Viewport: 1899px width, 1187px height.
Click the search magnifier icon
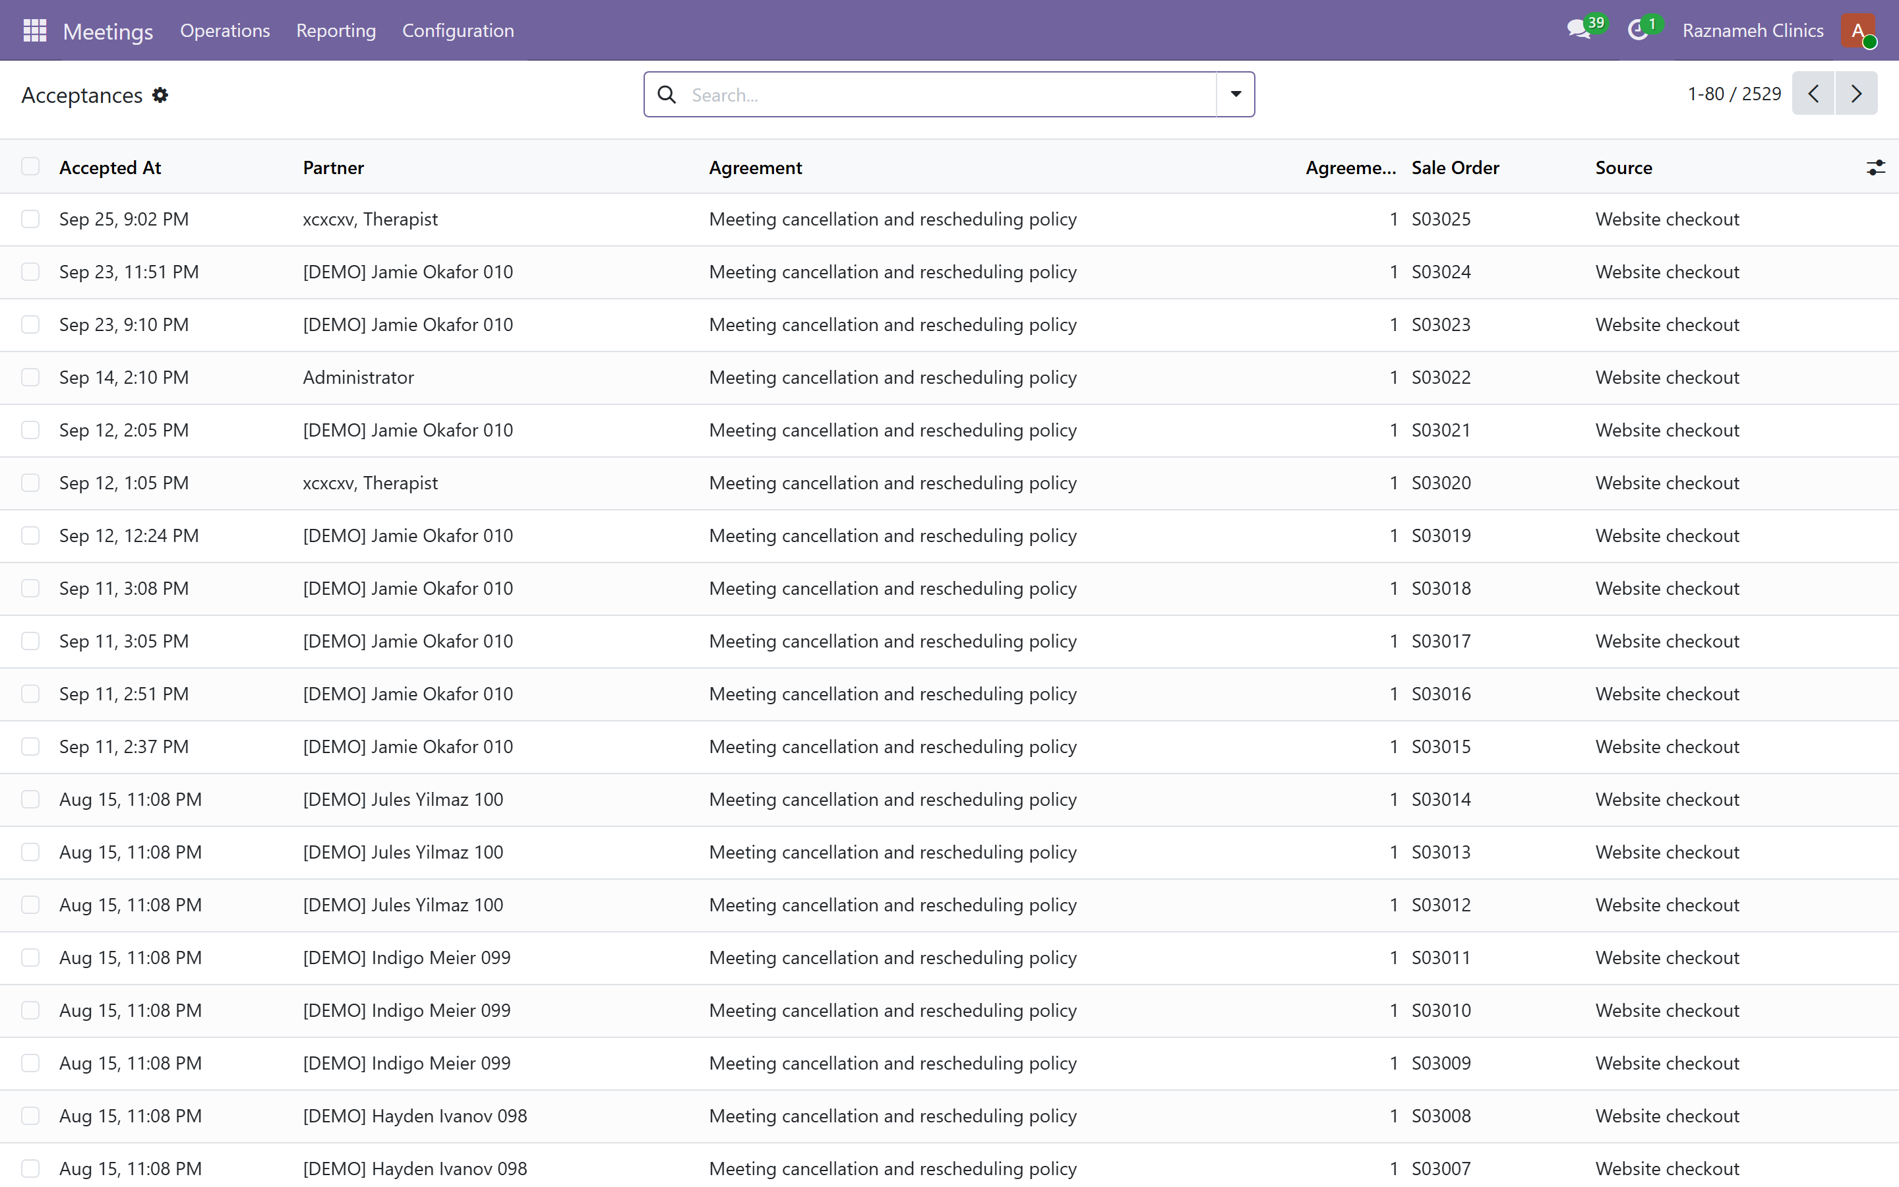tap(667, 95)
